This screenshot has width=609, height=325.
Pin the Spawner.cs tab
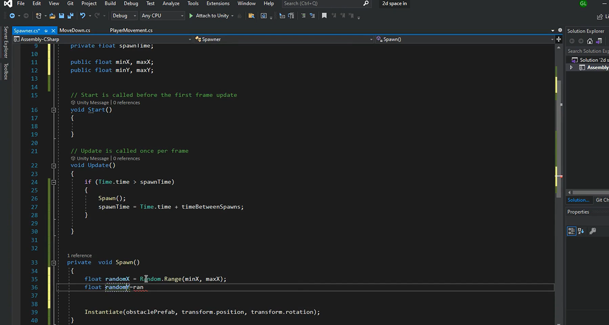pyautogui.click(x=46, y=30)
